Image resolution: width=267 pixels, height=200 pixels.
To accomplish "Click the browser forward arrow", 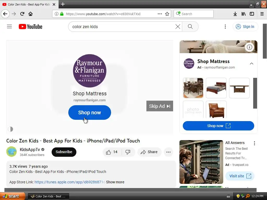I will click(14, 14).
